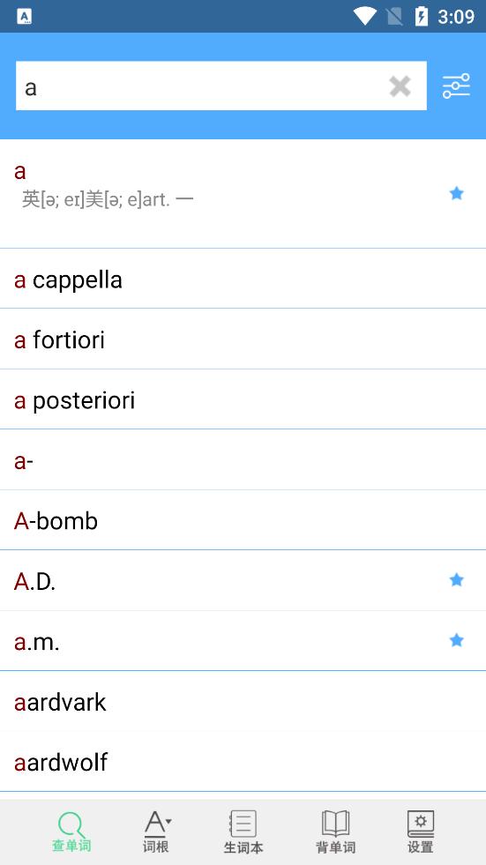Unstar the A.D. entry

pos(456,580)
